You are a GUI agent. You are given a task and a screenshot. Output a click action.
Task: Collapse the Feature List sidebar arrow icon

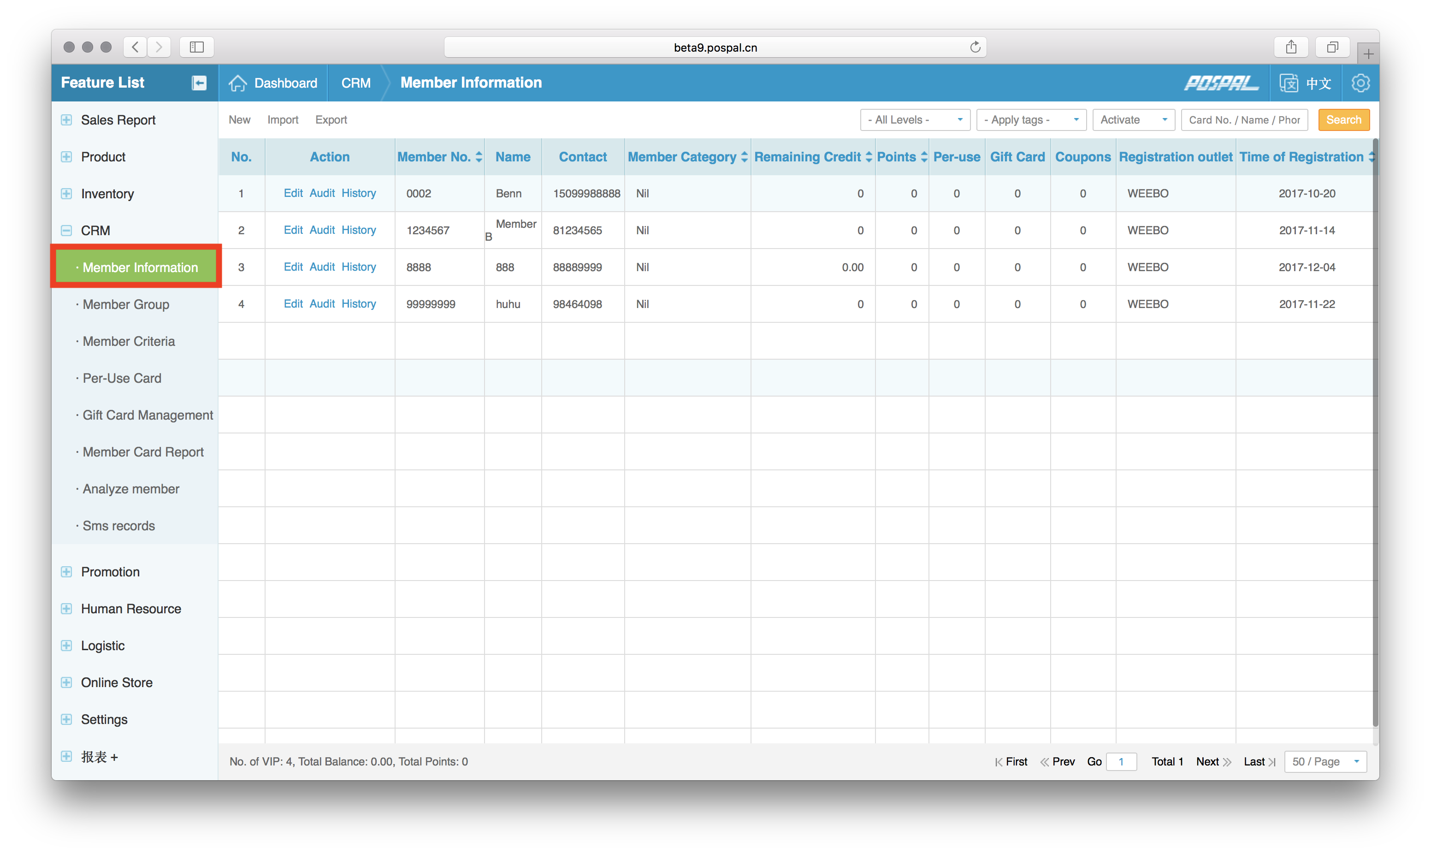198,83
